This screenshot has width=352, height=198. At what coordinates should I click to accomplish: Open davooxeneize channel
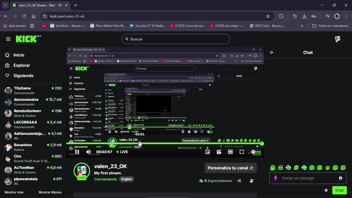[33, 102]
